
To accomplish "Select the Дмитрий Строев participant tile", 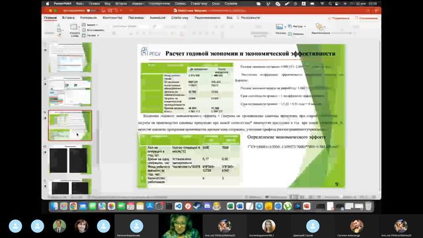I will pos(313,226).
